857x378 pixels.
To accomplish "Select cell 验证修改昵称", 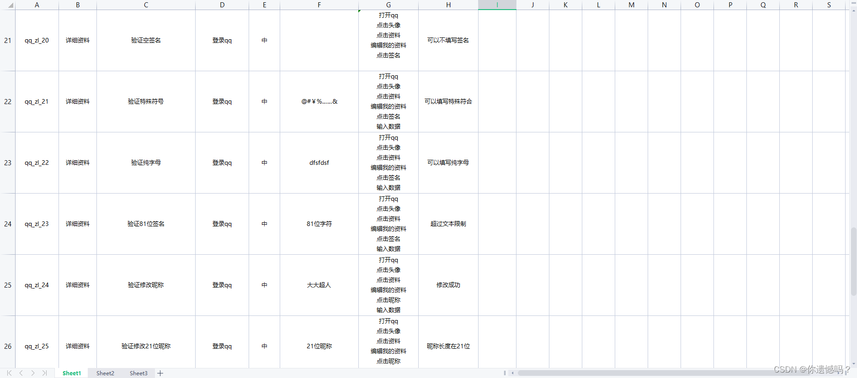I will pos(146,285).
